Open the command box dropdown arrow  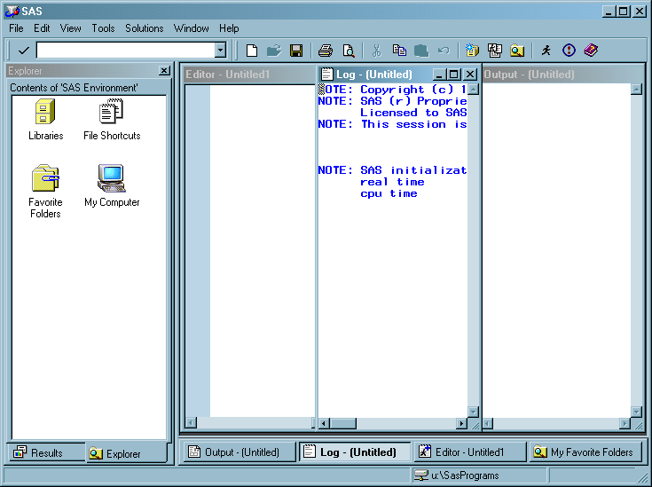[x=220, y=51]
